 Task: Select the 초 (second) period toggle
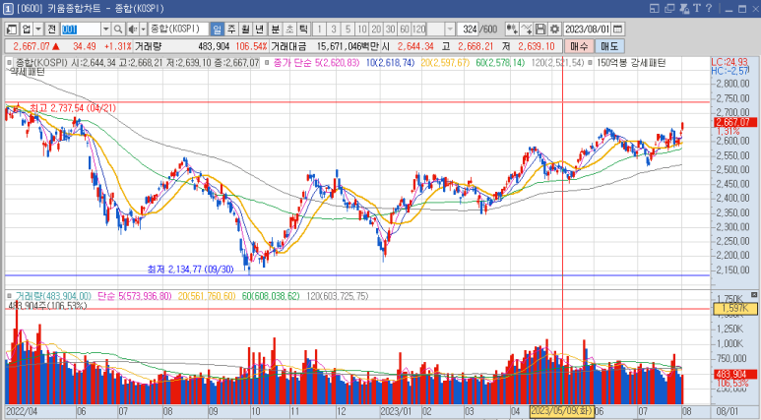pyautogui.click(x=289, y=30)
